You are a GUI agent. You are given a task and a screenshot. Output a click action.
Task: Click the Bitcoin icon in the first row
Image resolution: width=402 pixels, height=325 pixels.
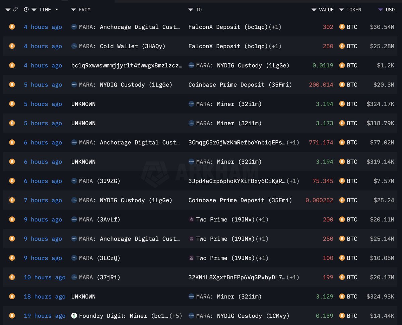[12, 27]
